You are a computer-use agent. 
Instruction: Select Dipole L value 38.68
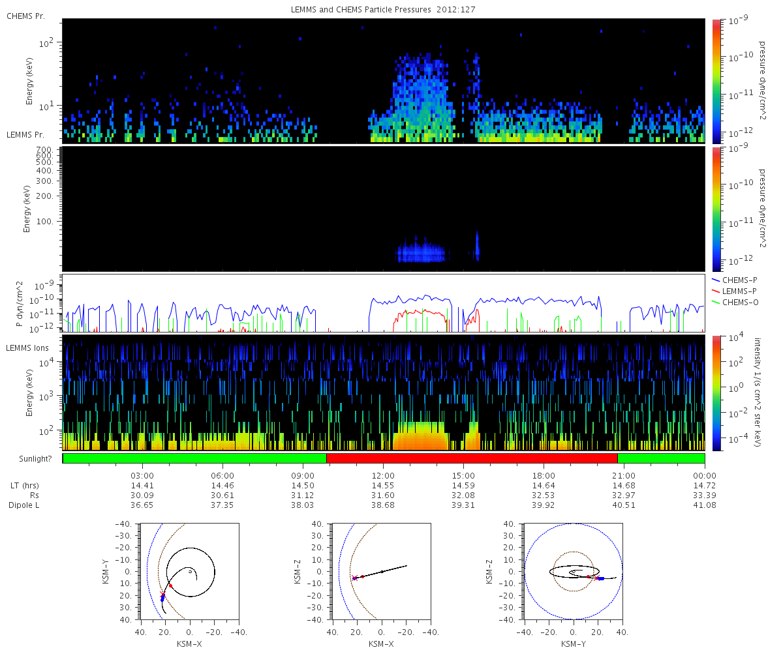point(383,505)
